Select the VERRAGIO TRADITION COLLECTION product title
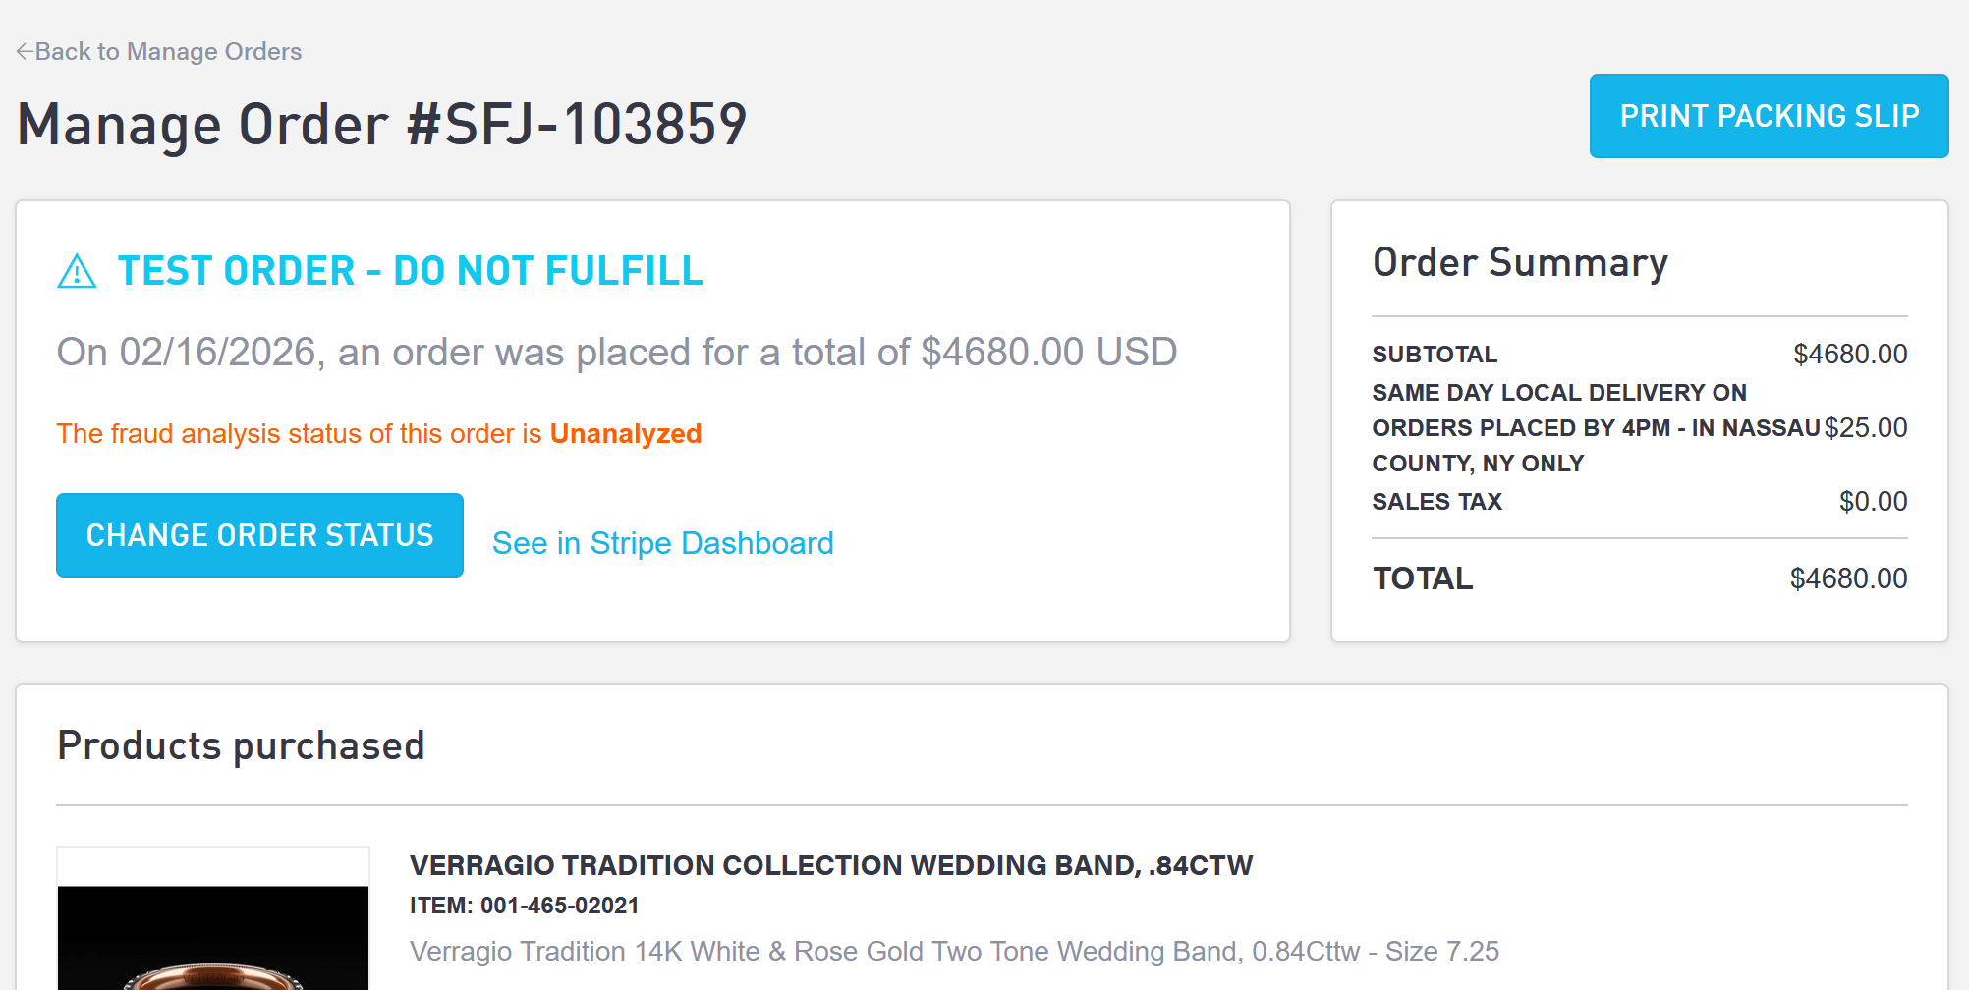 830,865
